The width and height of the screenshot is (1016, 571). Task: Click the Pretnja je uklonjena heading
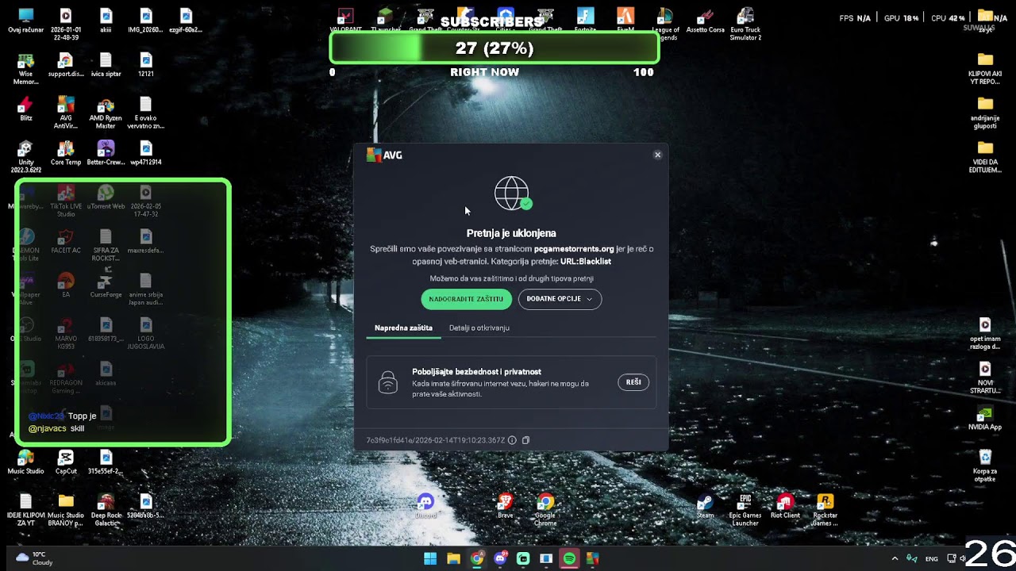[x=511, y=233]
